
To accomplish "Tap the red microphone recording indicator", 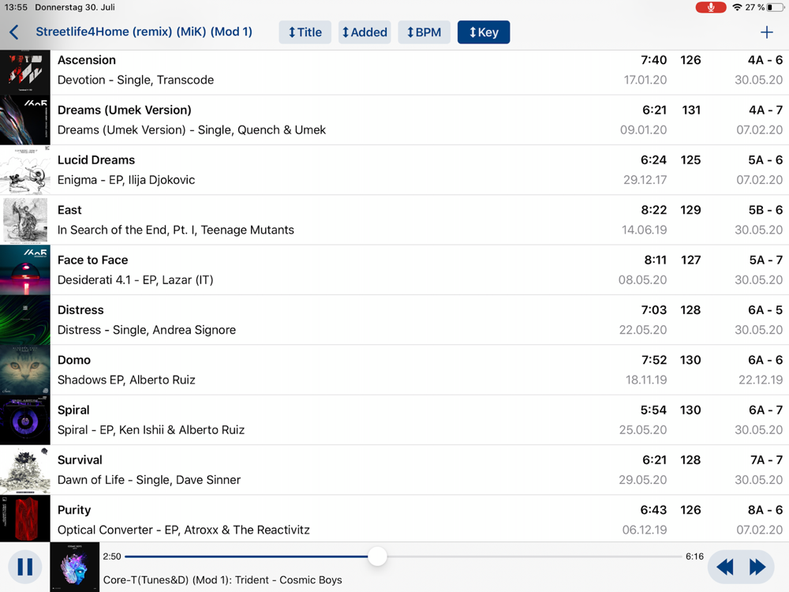I will (711, 7).
